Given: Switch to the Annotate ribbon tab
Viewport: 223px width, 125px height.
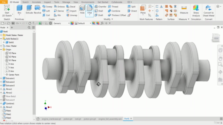Looking at the screenshot, I should [x=36, y=2].
